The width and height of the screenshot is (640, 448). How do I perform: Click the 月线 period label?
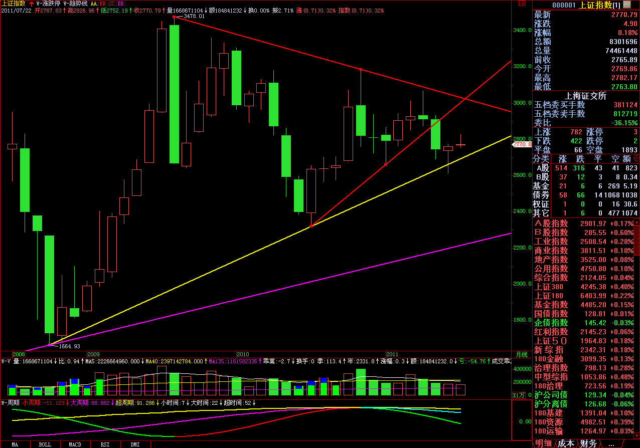tap(521, 354)
